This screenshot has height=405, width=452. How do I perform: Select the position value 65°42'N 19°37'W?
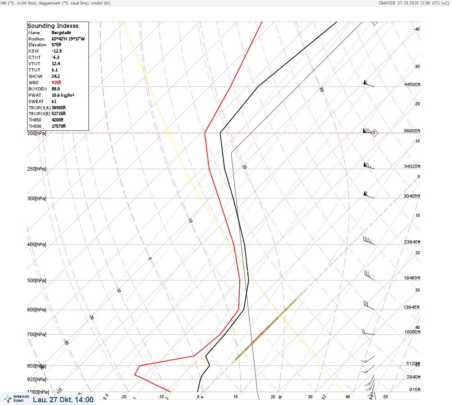(x=68, y=39)
